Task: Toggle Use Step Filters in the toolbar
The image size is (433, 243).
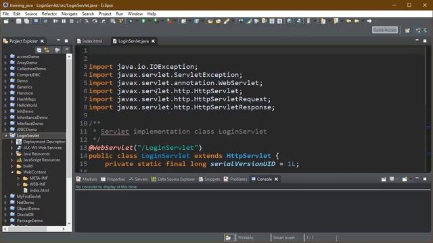Action: [120, 21]
